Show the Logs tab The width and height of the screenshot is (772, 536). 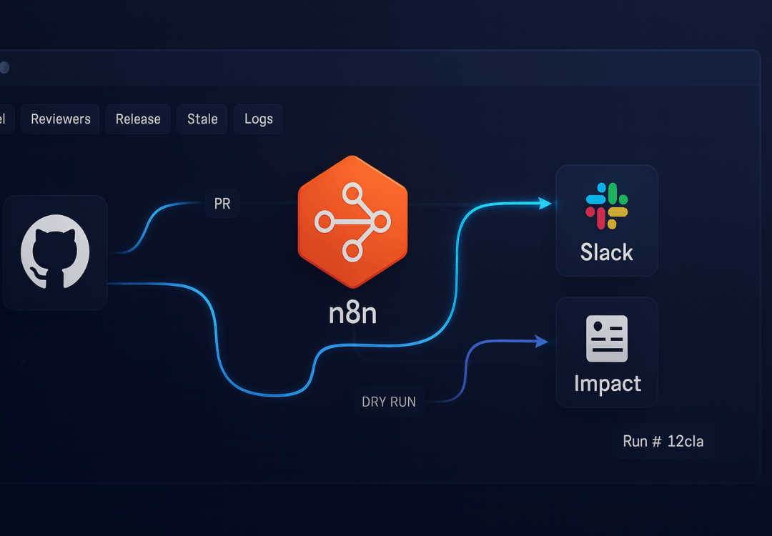(x=258, y=119)
